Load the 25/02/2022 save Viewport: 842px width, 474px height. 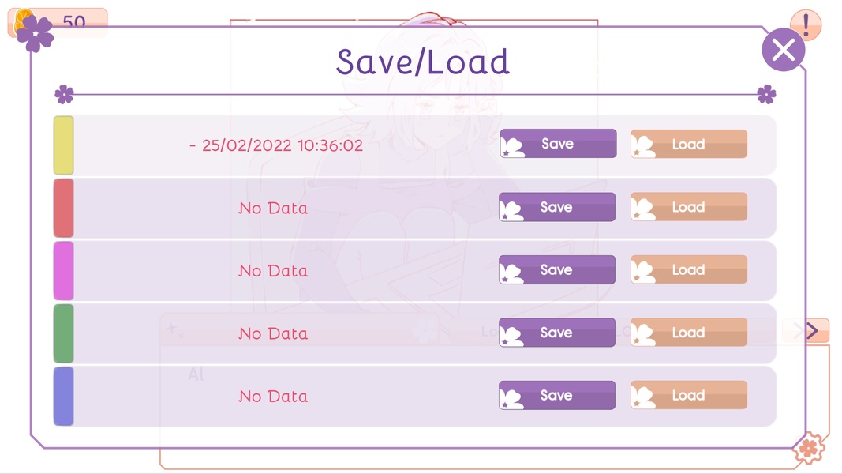(x=689, y=144)
